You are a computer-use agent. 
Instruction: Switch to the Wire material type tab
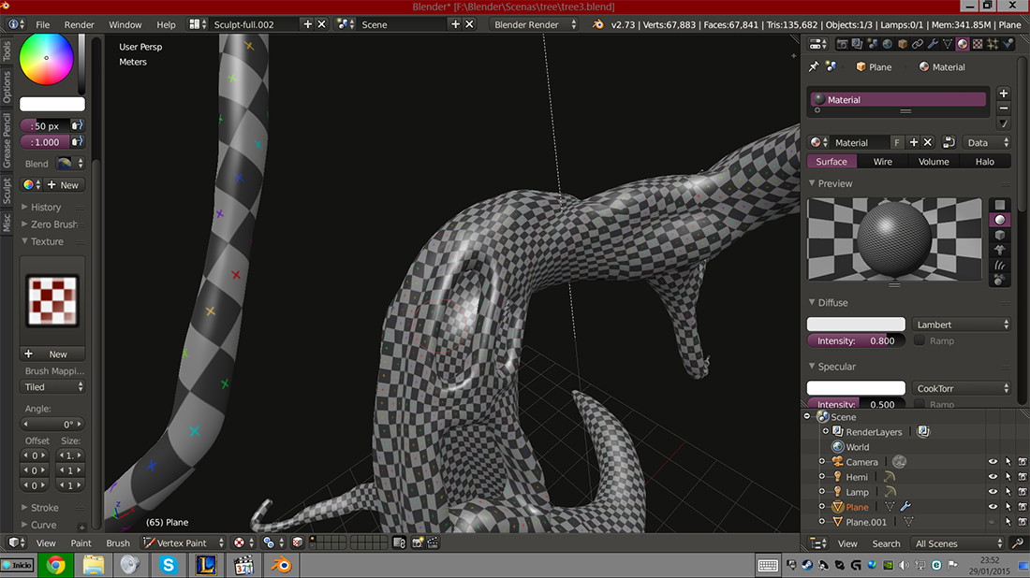(x=882, y=162)
